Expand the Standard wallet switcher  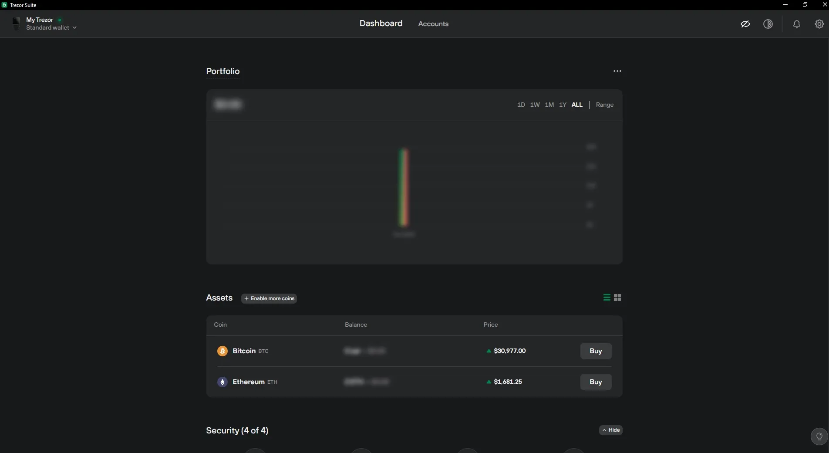51,27
